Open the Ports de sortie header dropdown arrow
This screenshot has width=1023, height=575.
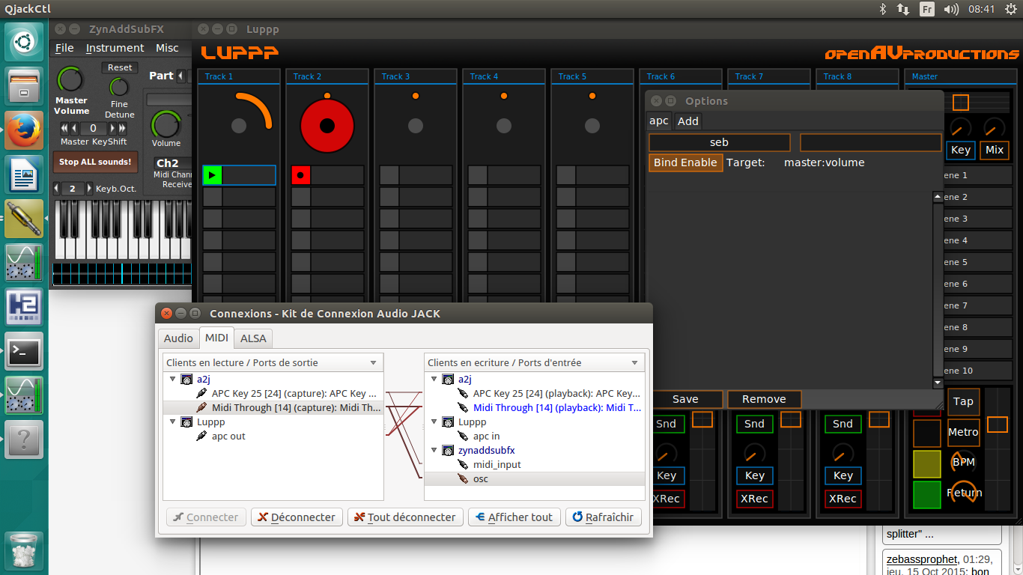coord(373,363)
